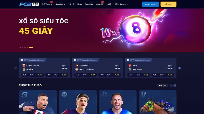Open the Nổ Hũ menu item
The image size is (204, 114).
click(72, 4)
